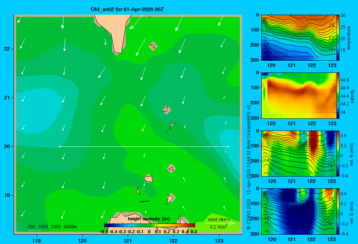The width and height of the screenshot is (358, 244).
Task: Open the salinity depth-section plot
Action: coord(299,95)
